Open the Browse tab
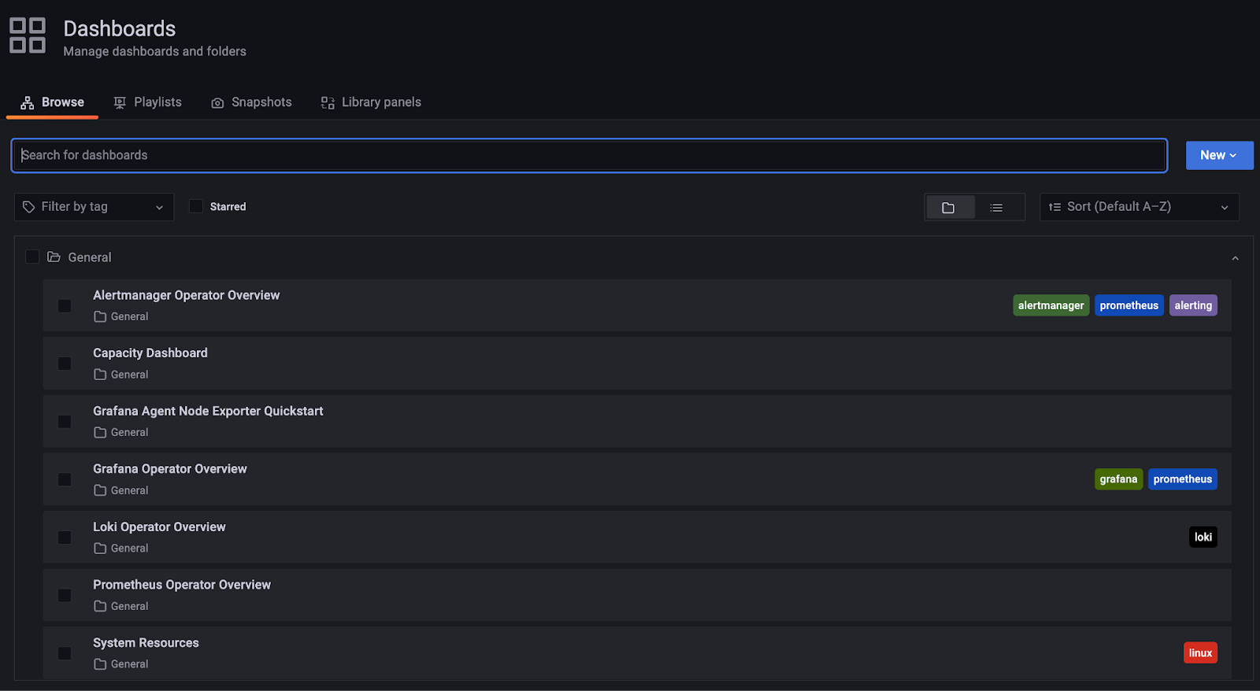Screen dimensions: 1260x691 (52, 102)
